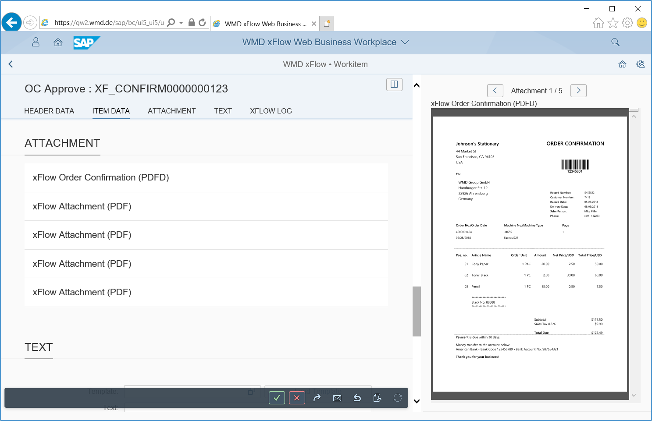
Task: Expand the WMD xFlow Web Business Workplace dropdown
Action: point(406,42)
